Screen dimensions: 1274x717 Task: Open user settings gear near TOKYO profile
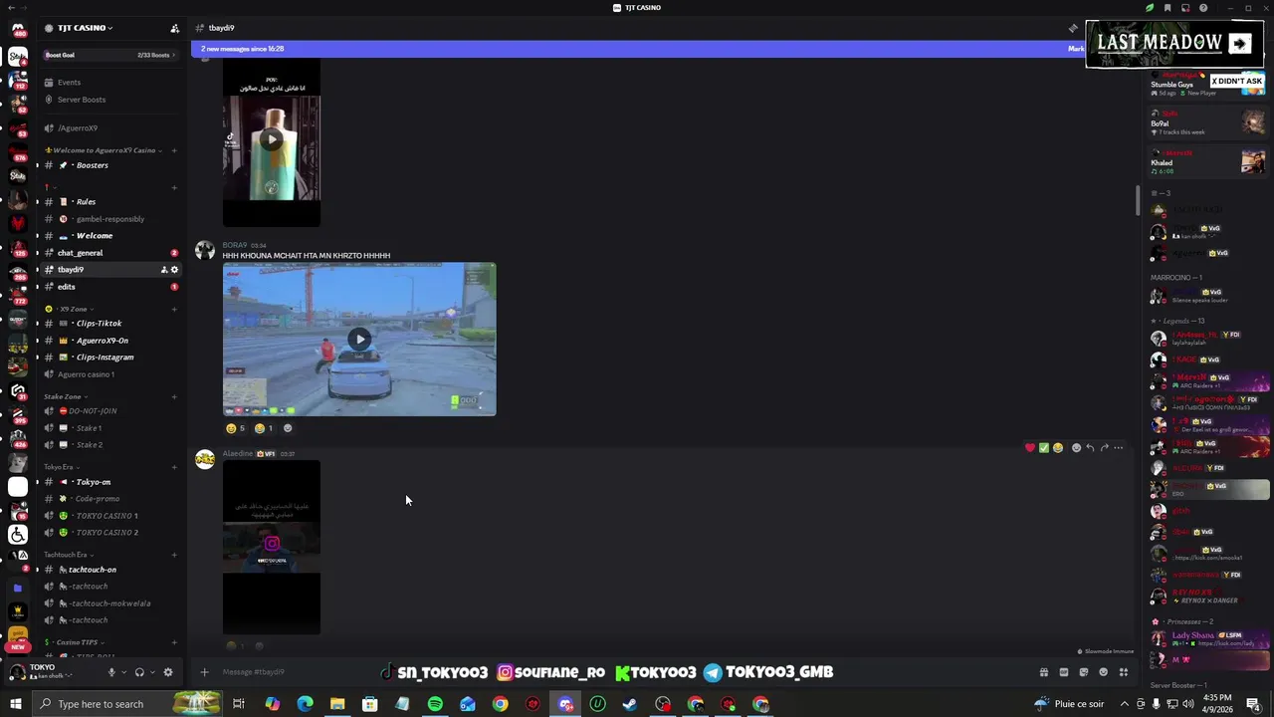pyautogui.click(x=168, y=672)
